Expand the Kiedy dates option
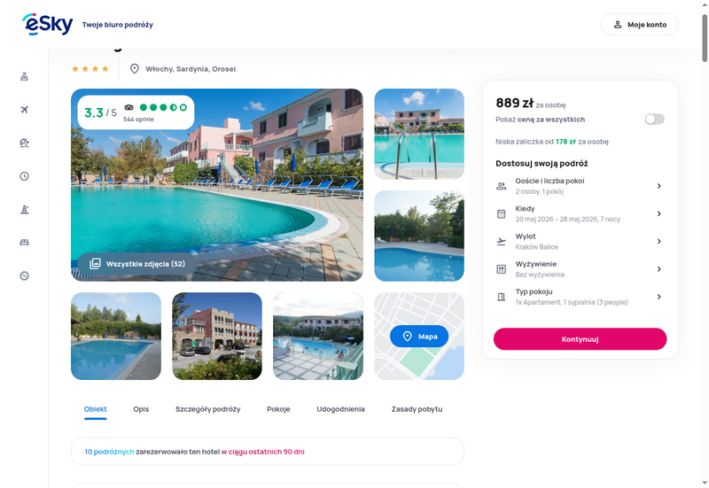 580,213
